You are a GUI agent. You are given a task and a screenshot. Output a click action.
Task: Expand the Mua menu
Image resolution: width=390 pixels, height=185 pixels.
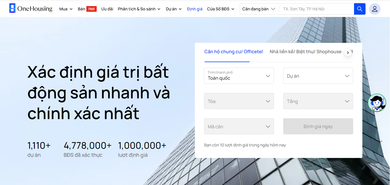[x=66, y=9]
